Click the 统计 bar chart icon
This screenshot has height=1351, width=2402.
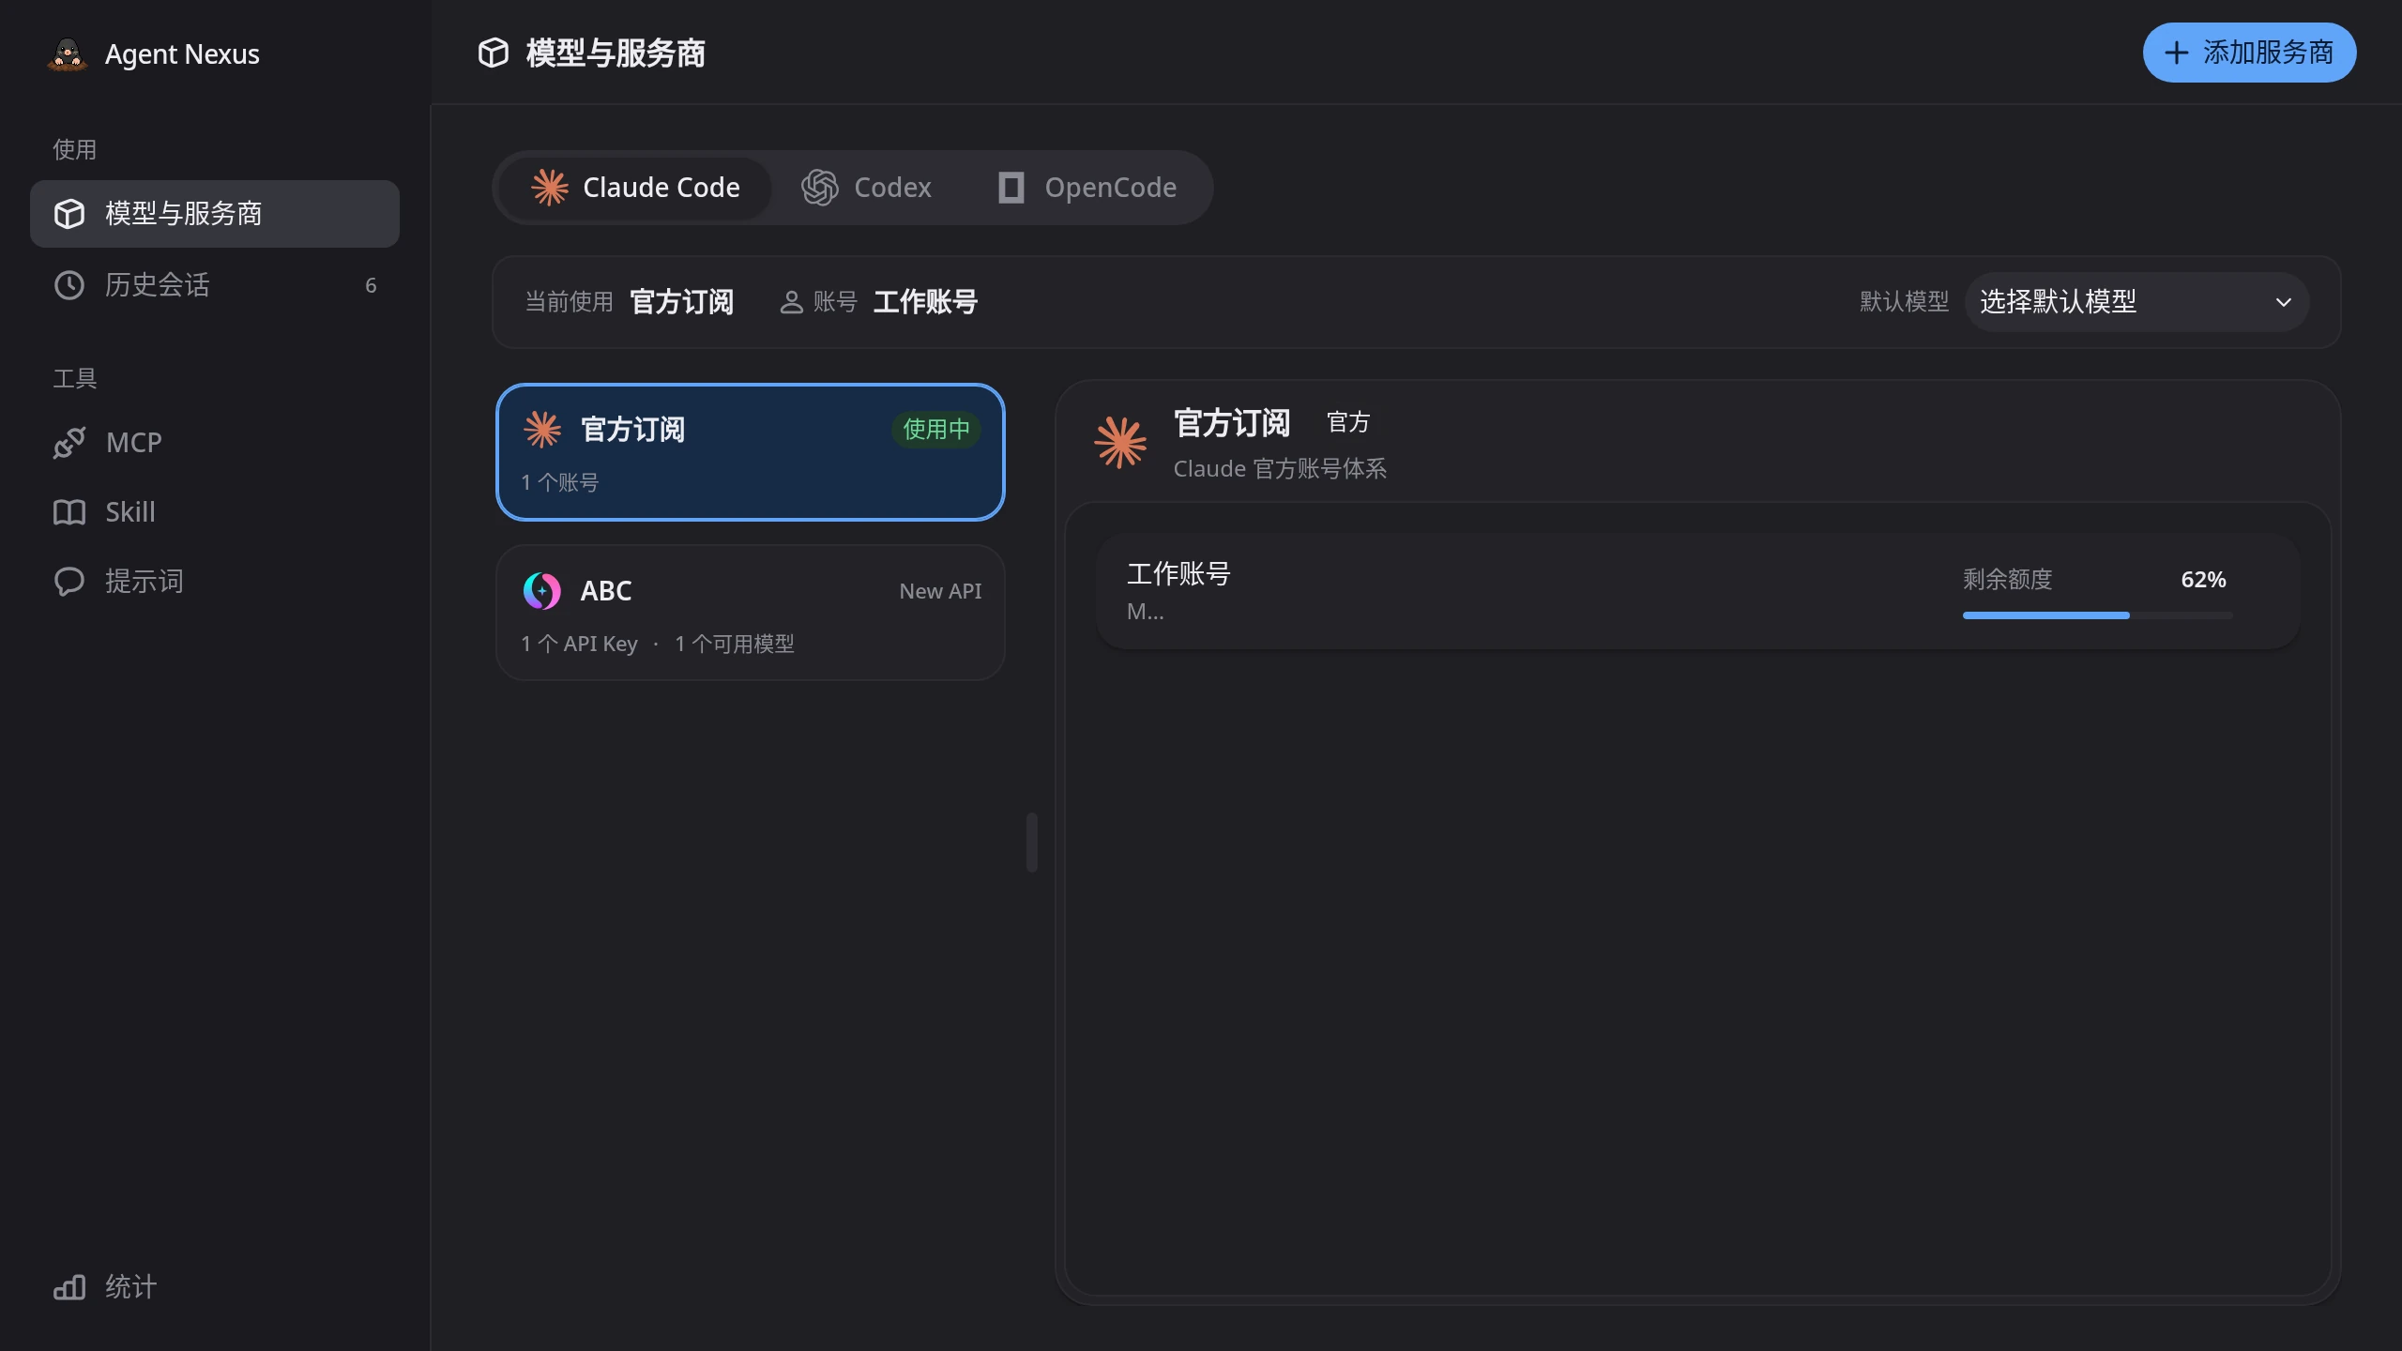coord(69,1287)
